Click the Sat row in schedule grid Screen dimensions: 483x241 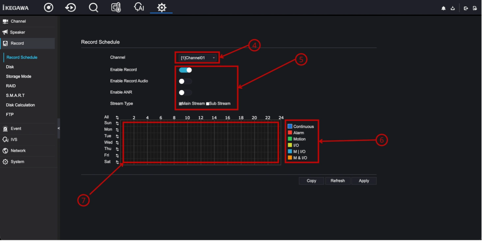coord(201,162)
